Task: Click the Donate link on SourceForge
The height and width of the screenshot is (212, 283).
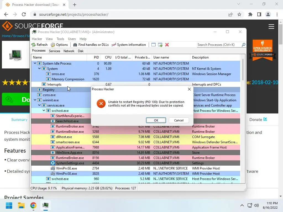Action: [258, 120]
